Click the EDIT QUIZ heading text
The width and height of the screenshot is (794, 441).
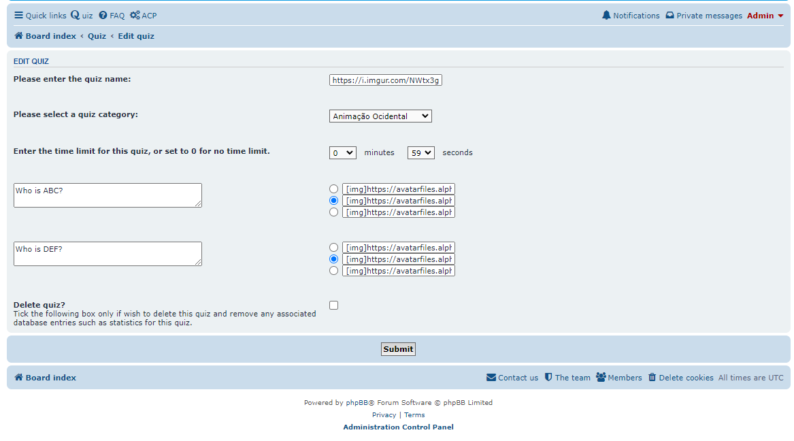[31, 61]
